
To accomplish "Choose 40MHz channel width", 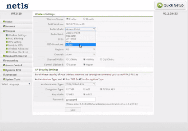I will 84,59.
